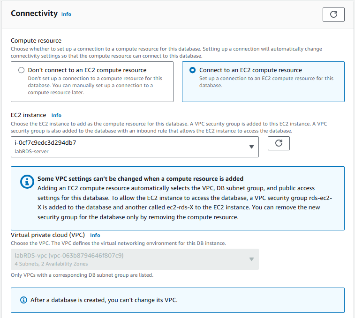The image size is (355, 318).
Task: Click the "After a database is created" notice text
Action: tap(102, 300)
